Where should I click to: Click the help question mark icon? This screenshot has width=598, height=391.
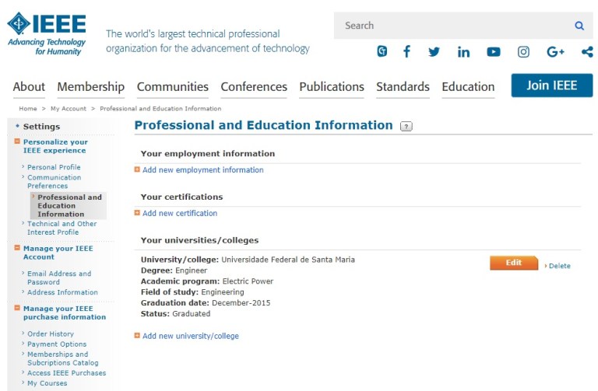coord(406,126)
